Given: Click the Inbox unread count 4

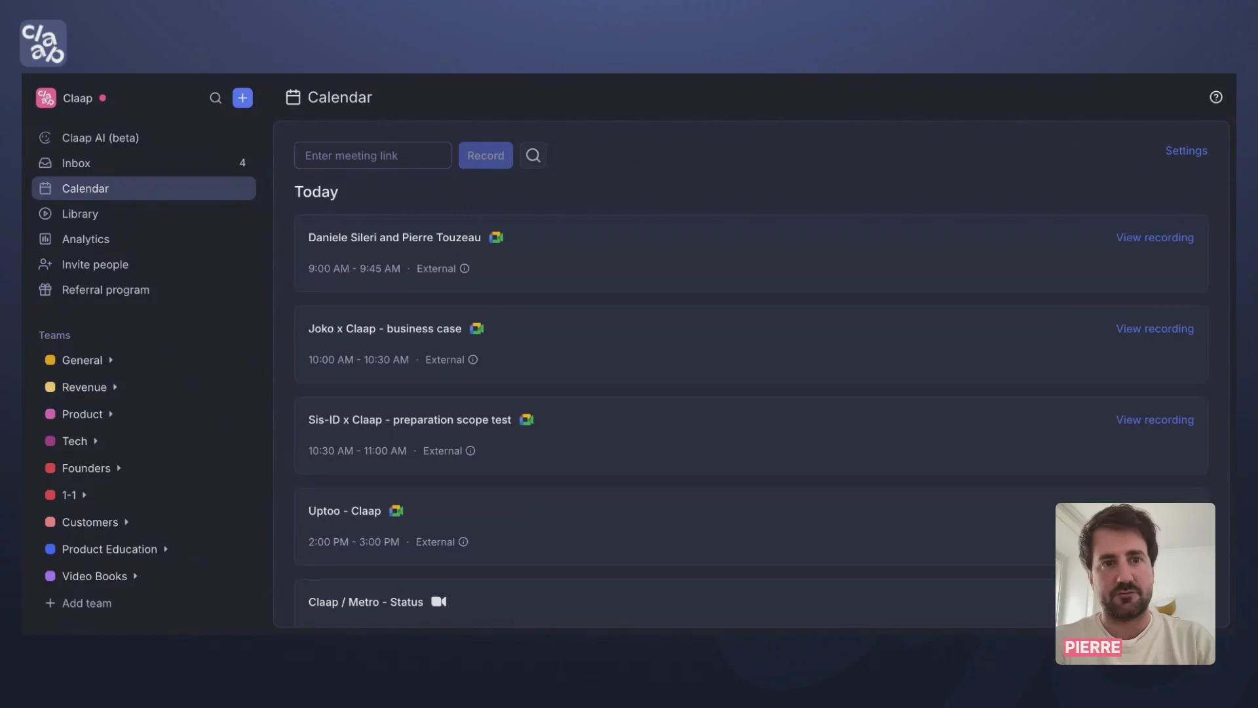Looking at the screenshot, I should click(242, 163).
